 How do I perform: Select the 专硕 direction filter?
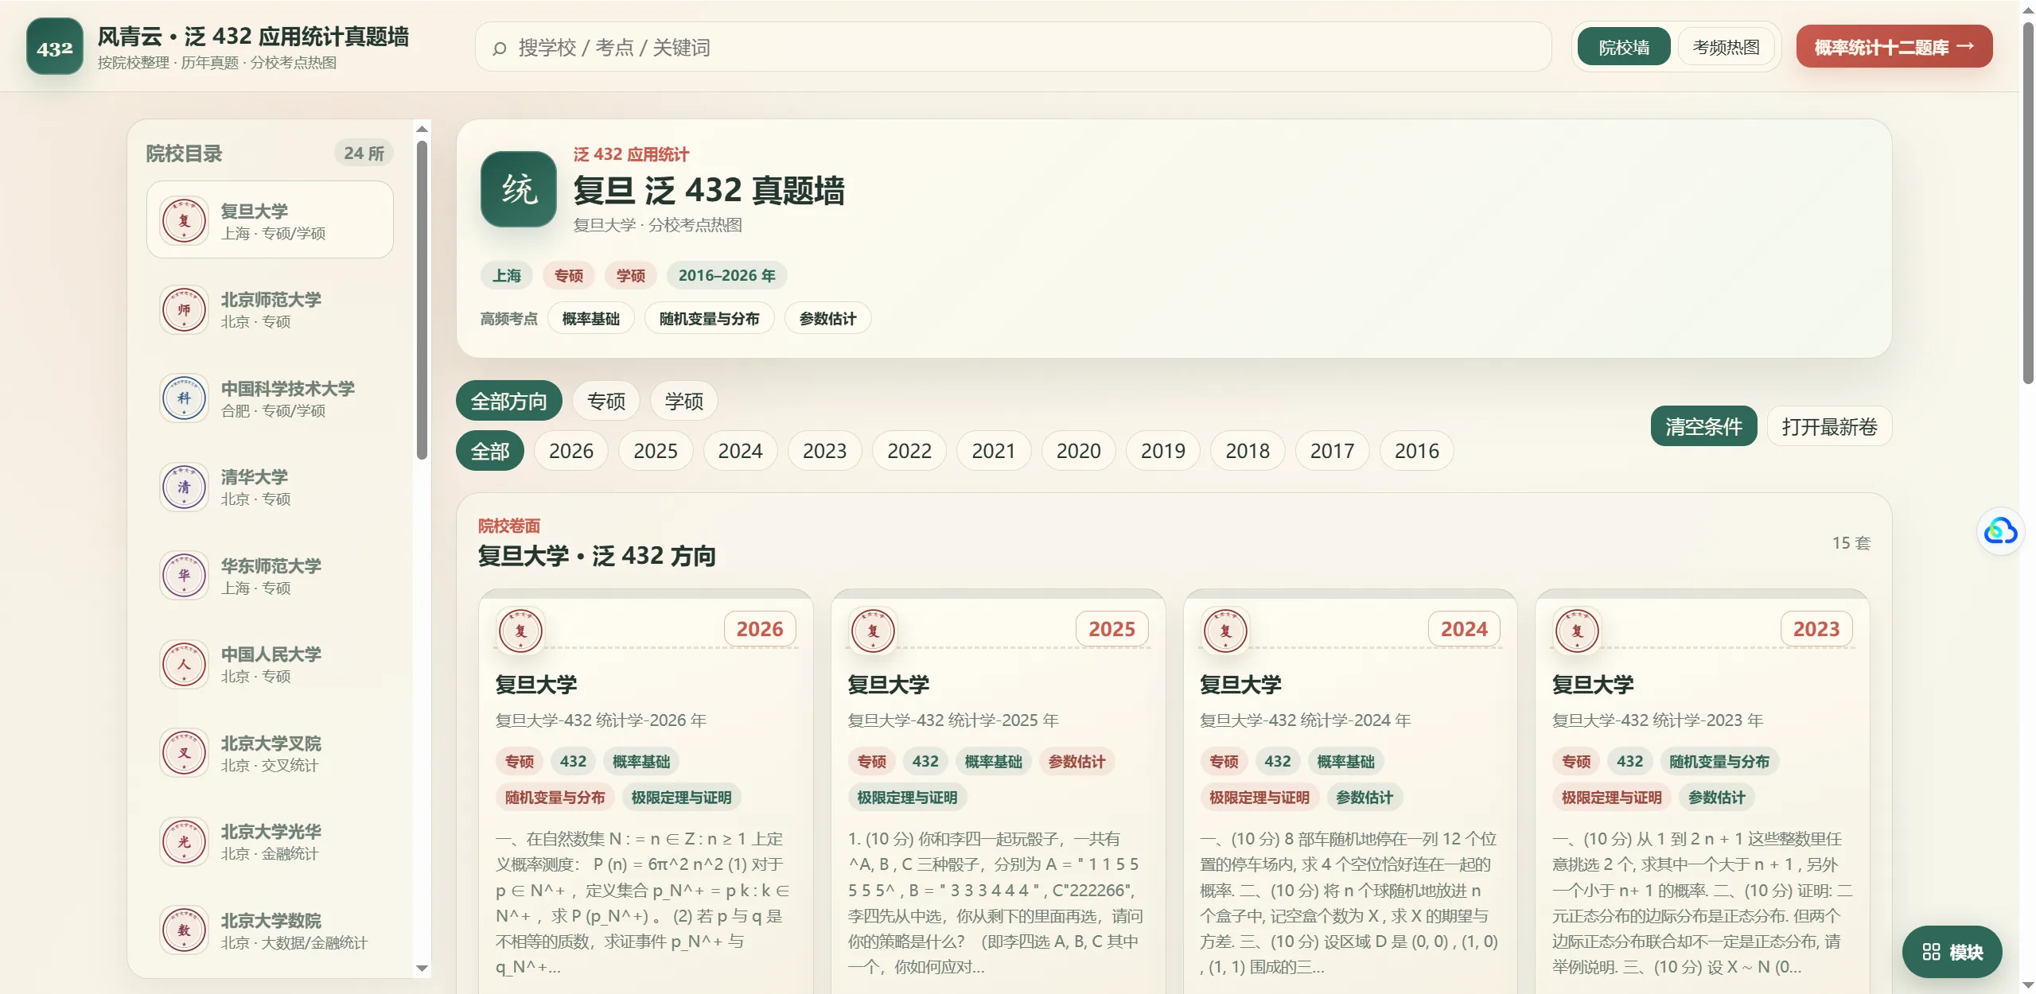(606, 402)
